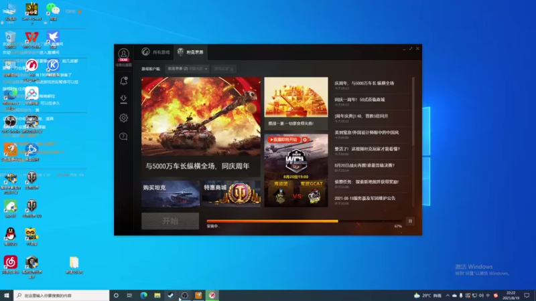
Task: Open Windows Start menu
Action: click(x=7, y=296)
